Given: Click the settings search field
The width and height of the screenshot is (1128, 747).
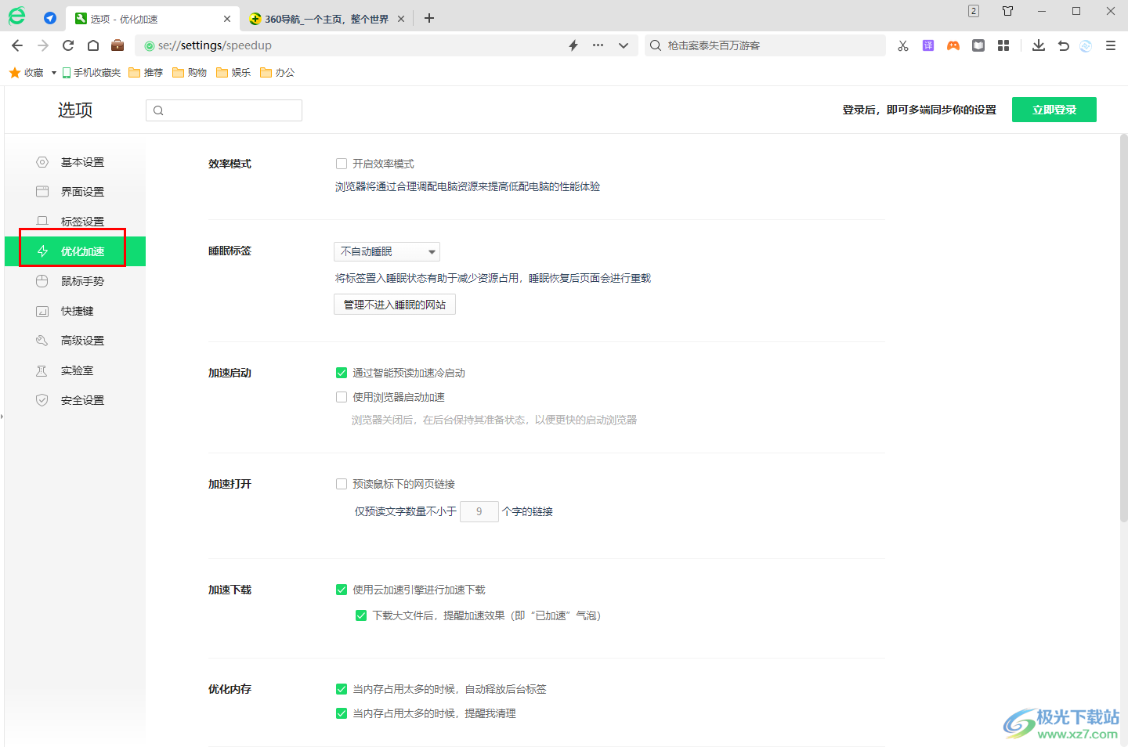Looking at the screenshot, I should coord(224,110).
